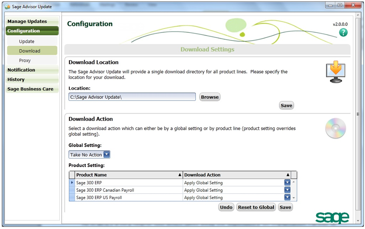
Task: Click product table scroll down arrow
Action: click(294, 198)
